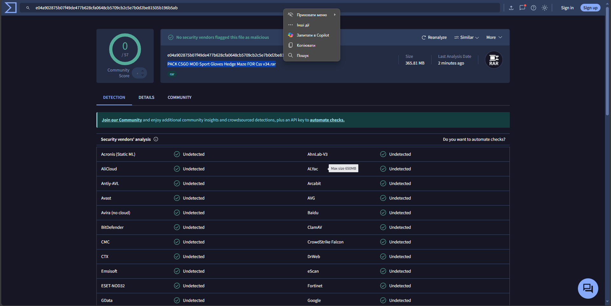Click the Reanalyze button
This screenshot has width=611, height=306.
point(434,37)
